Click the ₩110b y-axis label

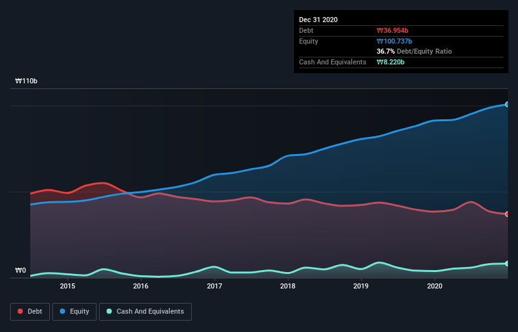coord(26,81)
